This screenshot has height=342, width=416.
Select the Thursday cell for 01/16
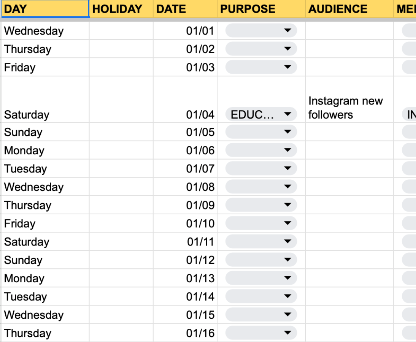(45, 333)
